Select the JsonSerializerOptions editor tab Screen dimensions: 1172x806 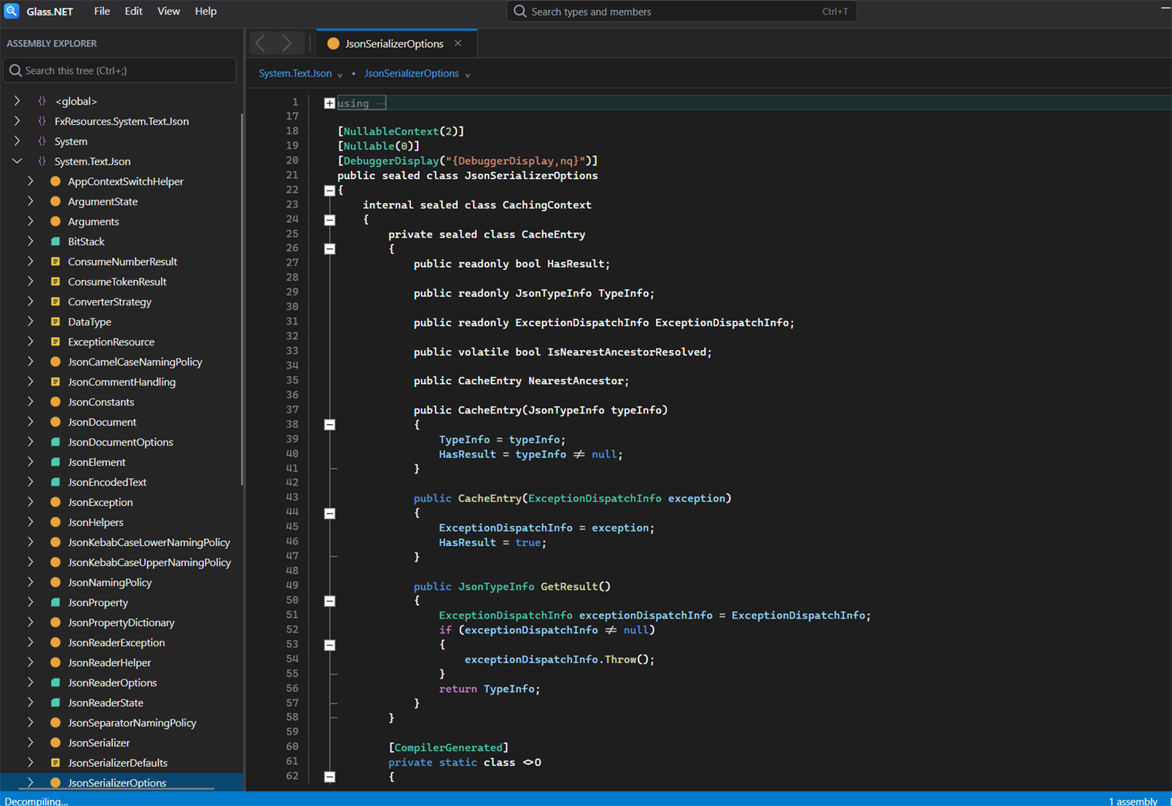397,43
